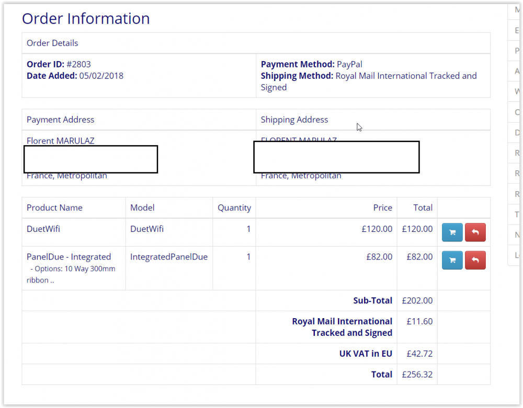Click the Product Name column header
The width and height of the screenshot is (523, 408).
54,207
